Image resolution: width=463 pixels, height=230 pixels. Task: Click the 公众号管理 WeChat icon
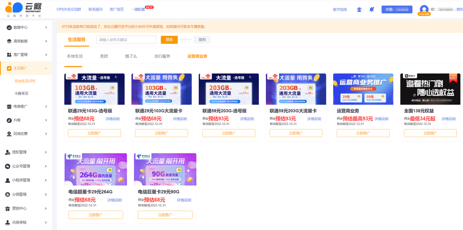click(8, 166)
